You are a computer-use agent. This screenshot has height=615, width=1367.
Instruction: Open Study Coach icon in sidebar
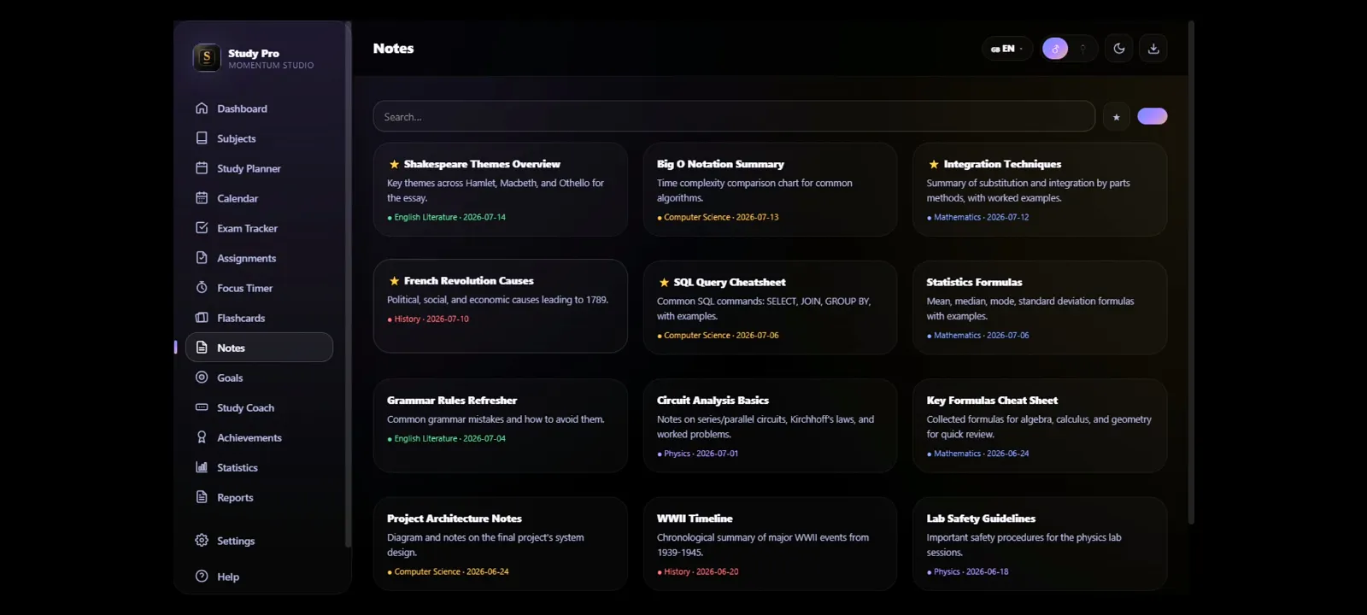(x=202, y=407)
